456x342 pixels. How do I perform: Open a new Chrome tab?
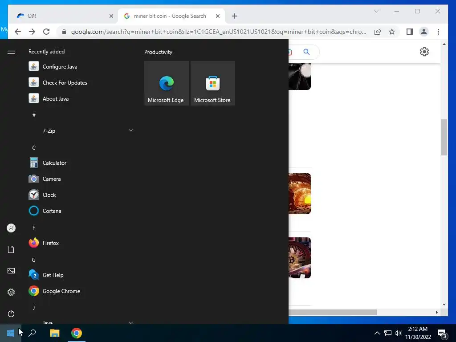(x=235, y=16)
